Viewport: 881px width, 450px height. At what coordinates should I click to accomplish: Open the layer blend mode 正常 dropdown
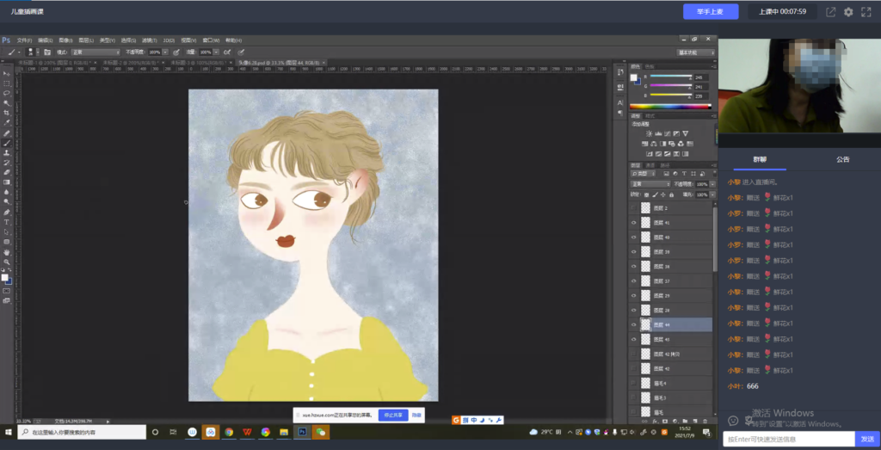point(650,184)
